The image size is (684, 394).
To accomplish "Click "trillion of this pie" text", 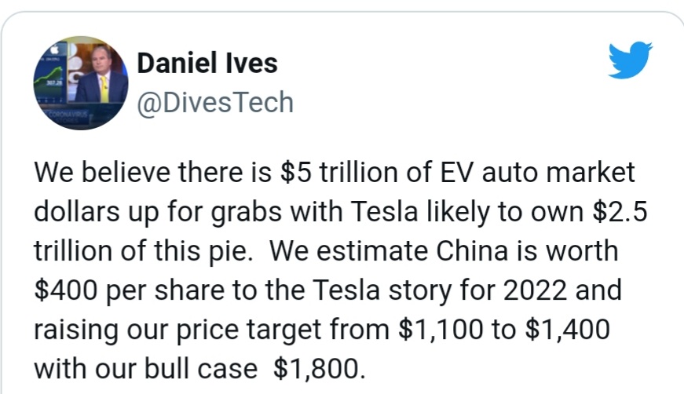I will [143, 251].
